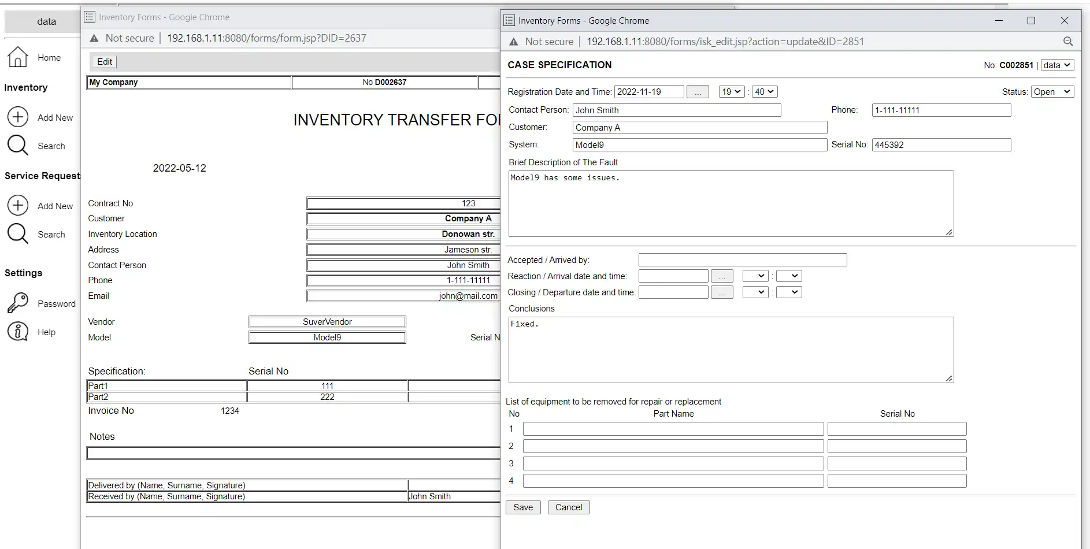Viewport: 1090px width, 549px height.
Task: Open registration hour dropdown showing 19
Action: pos(732,92)
